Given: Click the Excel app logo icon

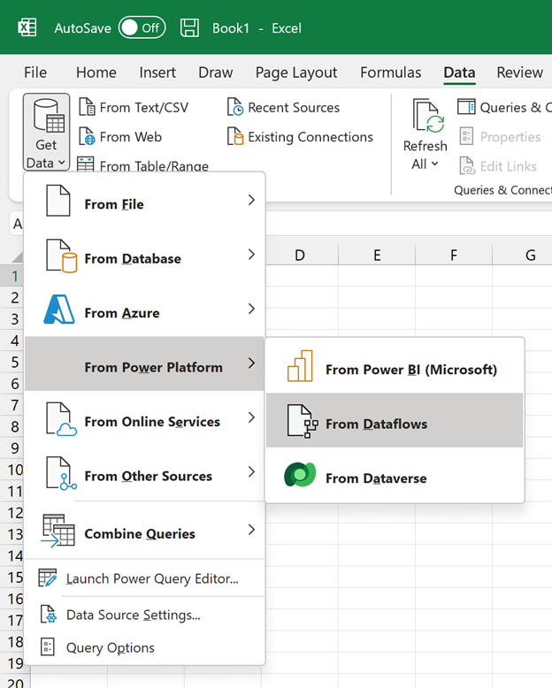Looking at the screenshot, I should (27, 27).
